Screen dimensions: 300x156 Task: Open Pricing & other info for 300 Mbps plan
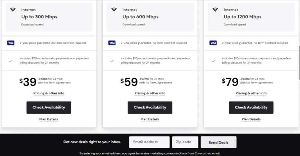(x=49, y=93)
